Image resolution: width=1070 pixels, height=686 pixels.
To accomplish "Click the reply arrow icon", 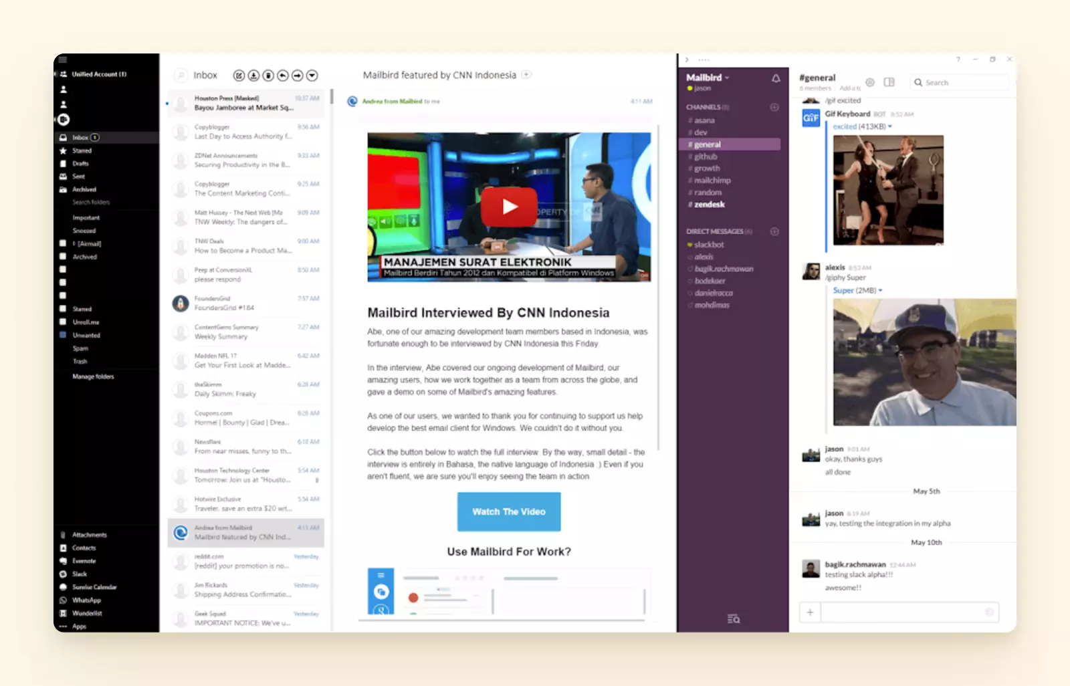I will click(x=283, y=76).
